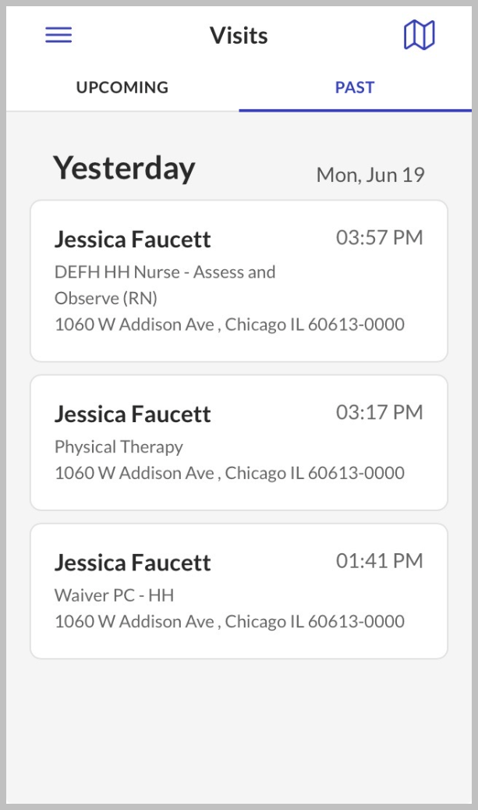Select the DEFH HH Nurse service description
This screenshot has width=478, height=810.
(x=165, y=285)
